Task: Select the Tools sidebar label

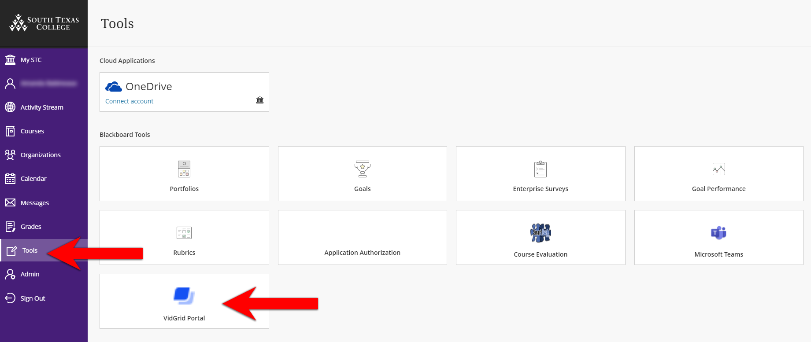Action: 30,250
